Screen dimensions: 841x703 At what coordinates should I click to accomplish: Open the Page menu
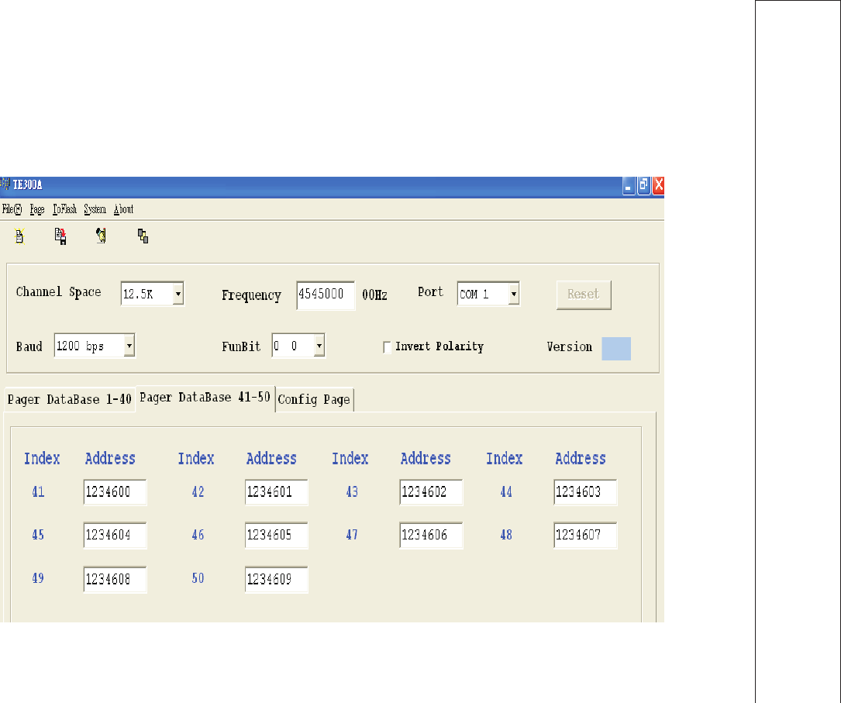click(x=37, y=209)
